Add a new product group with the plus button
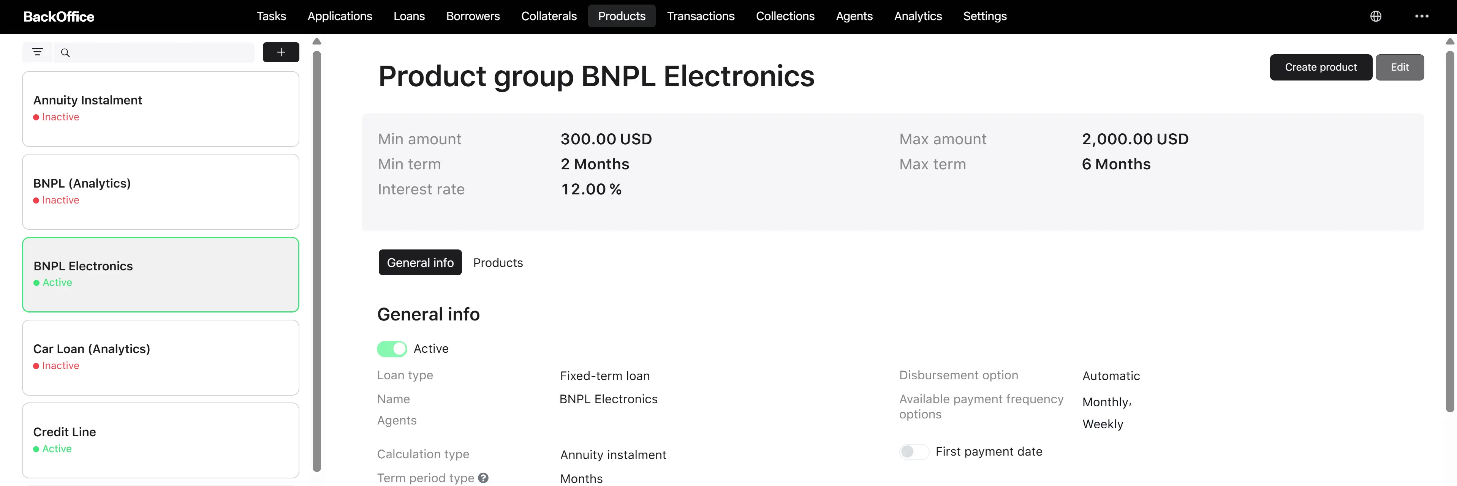Viewport: 1457px width, 486px height. (x=280, y=52)
